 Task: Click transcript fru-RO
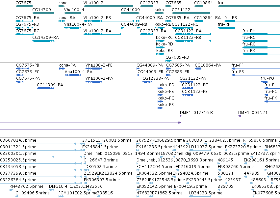(249, 44)
